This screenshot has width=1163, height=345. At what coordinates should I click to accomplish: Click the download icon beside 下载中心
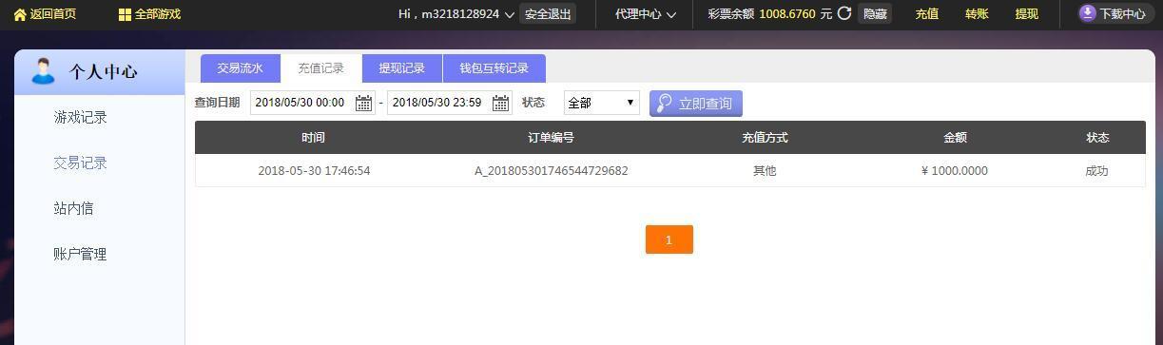tap(1087, 13)
